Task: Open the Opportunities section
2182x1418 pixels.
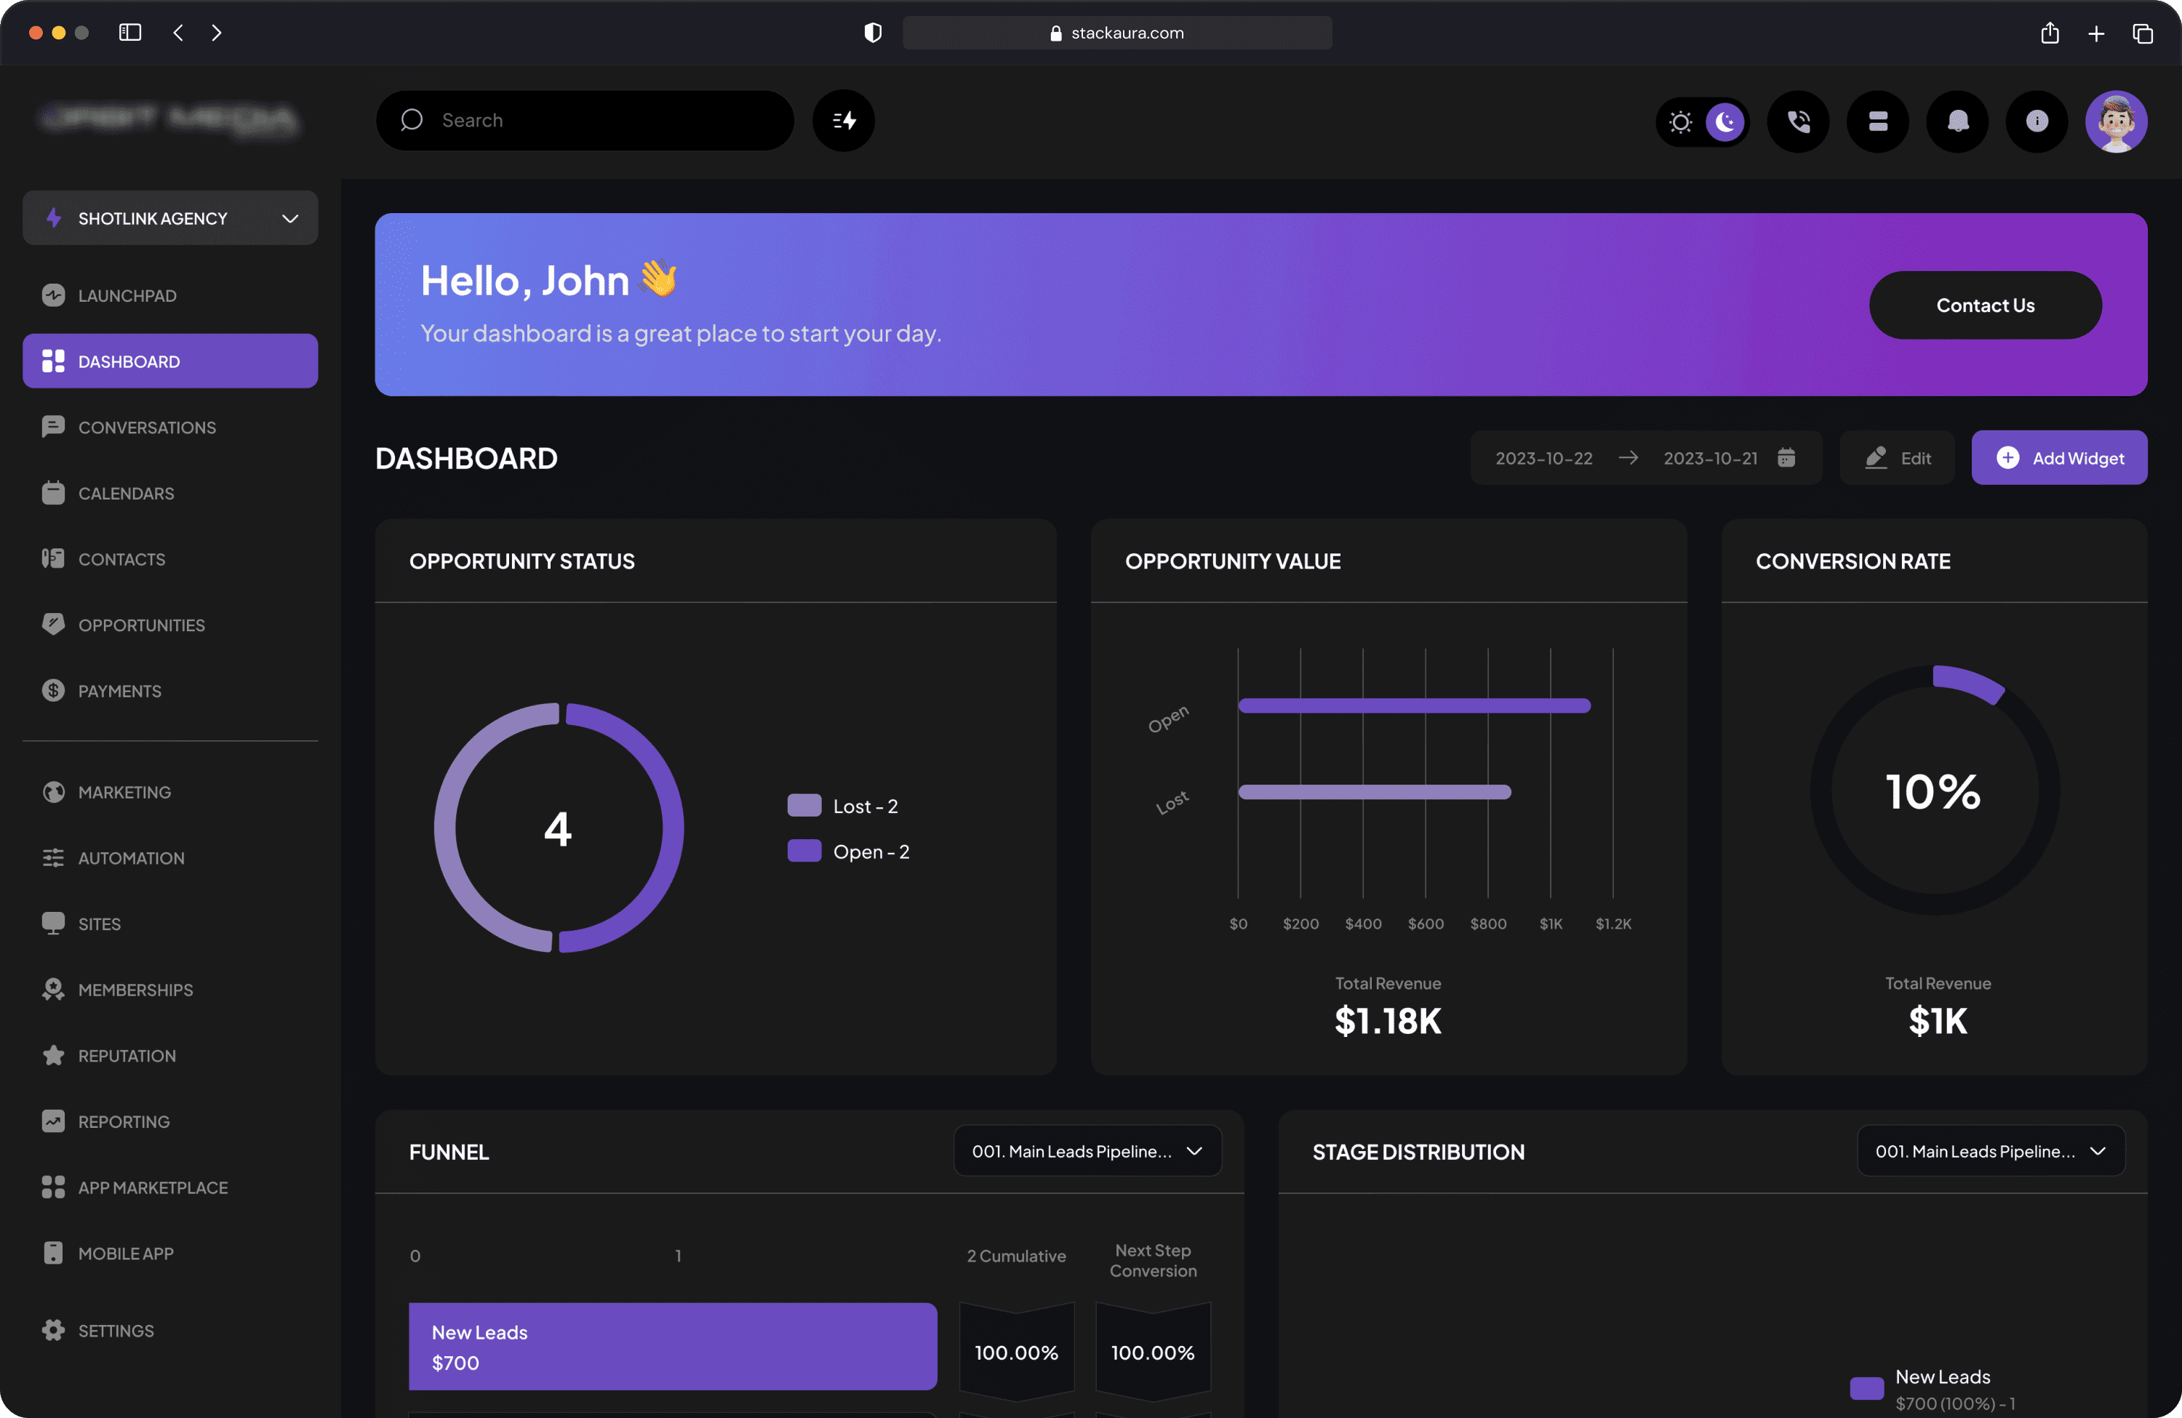Action: 141,625
